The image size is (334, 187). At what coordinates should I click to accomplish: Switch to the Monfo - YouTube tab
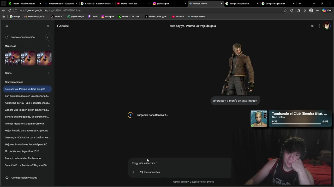[x=133, y=4]
